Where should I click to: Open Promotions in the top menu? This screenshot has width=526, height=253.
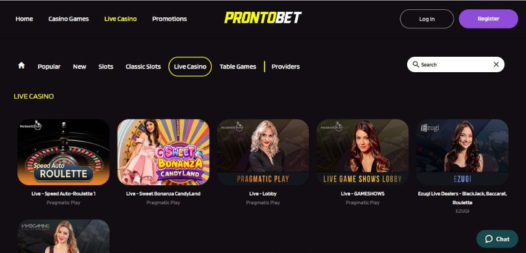[170, 19]
